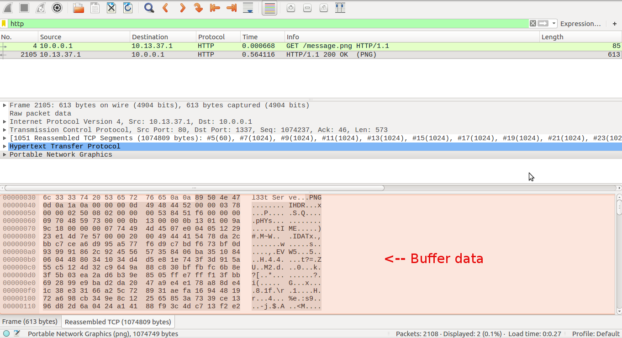Go to a specific packet
622x338 pixels.
point(199,7)
